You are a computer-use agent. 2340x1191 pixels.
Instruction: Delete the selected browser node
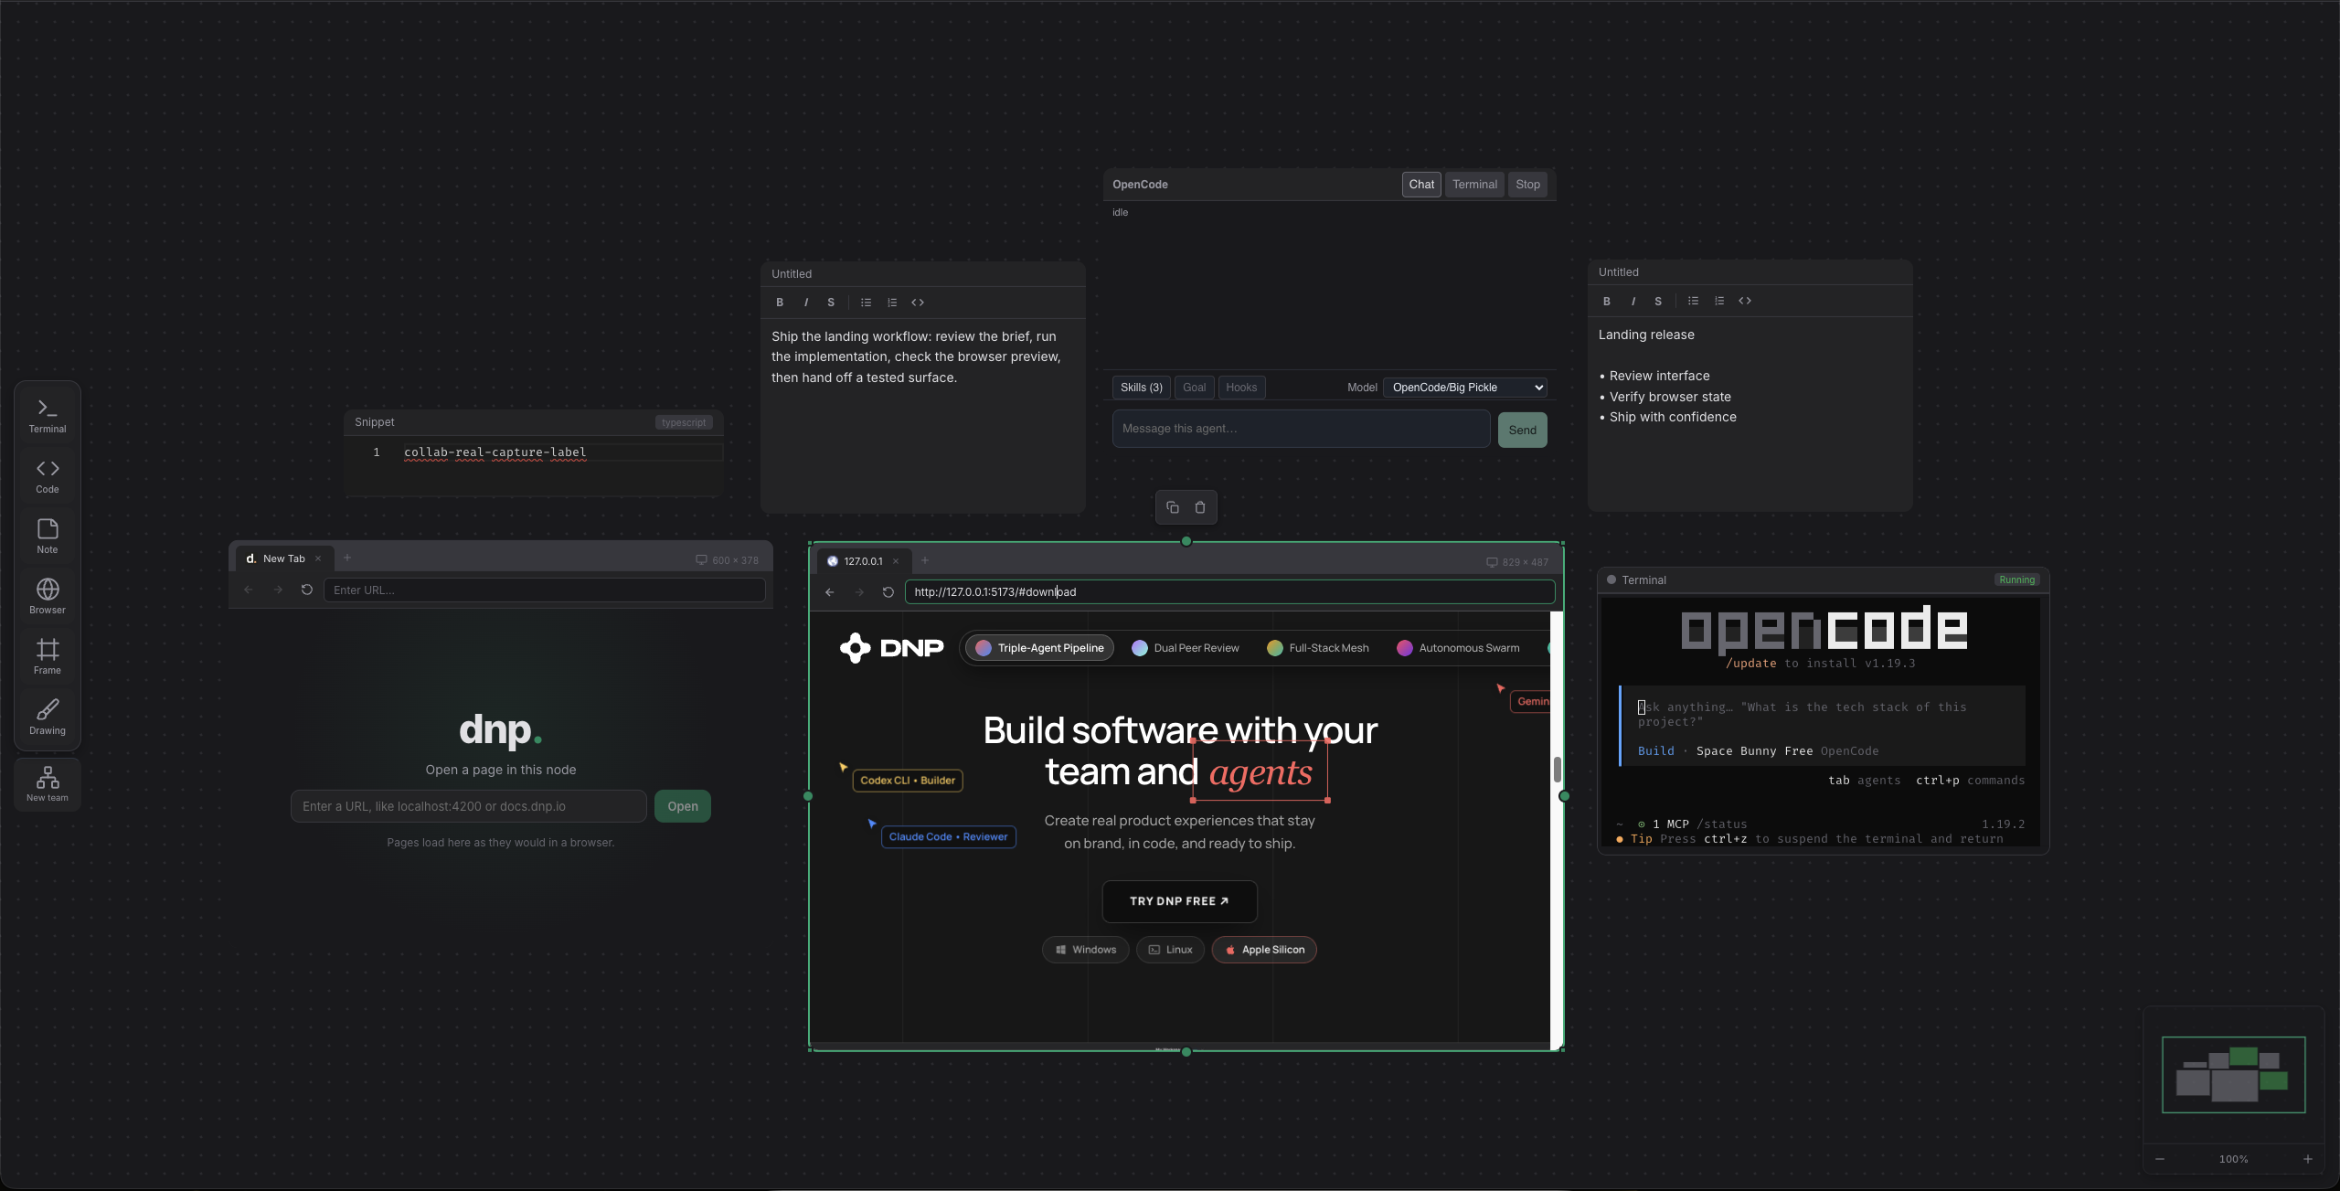coord(1200,507)
